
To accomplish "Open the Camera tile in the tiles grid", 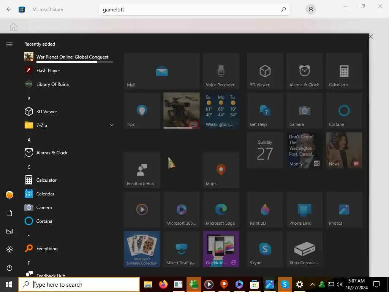I will tap(304, 111).
